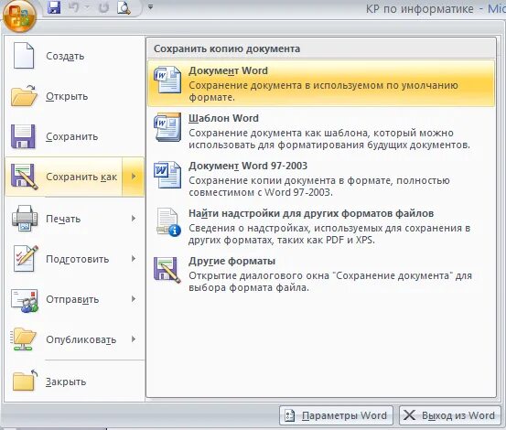506x430 pixels.
Task: Select Другие форматы option title
Action: click(232, 261)
